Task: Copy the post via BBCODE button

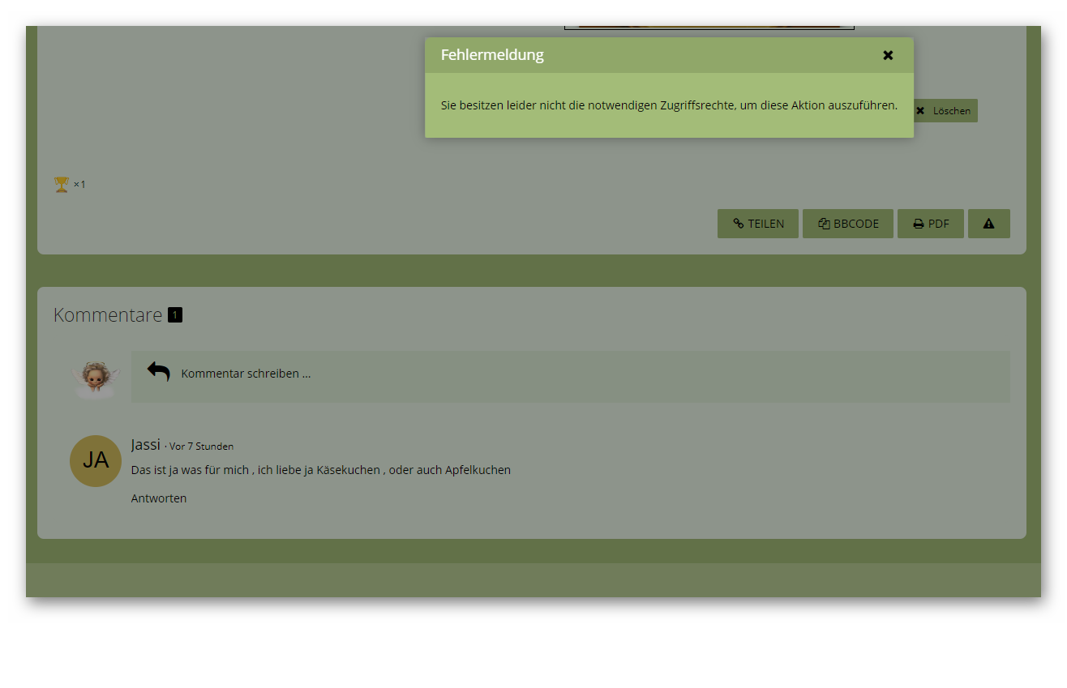Action: click(x=847, y=224)
